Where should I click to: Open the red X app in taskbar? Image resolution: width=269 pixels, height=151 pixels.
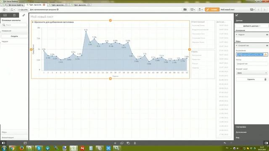82,148
